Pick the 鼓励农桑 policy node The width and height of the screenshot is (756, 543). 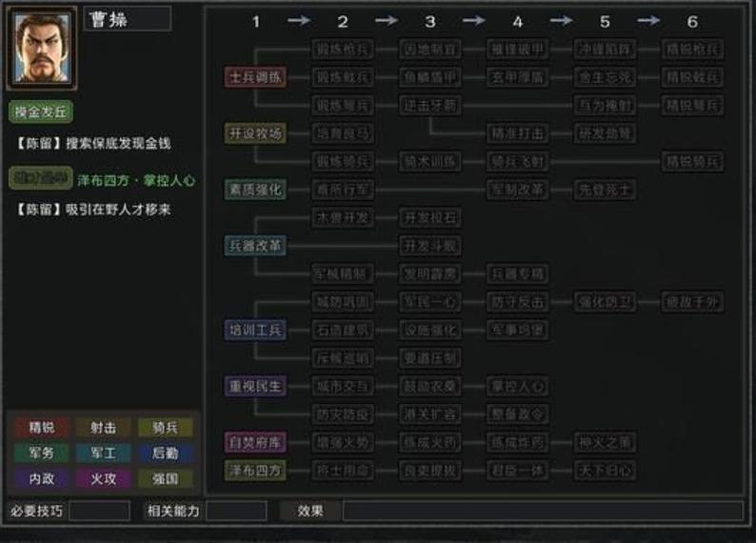[x=430, y=386]
